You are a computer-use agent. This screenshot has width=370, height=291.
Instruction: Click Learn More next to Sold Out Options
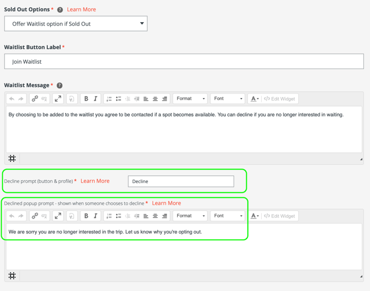[81, 9]
